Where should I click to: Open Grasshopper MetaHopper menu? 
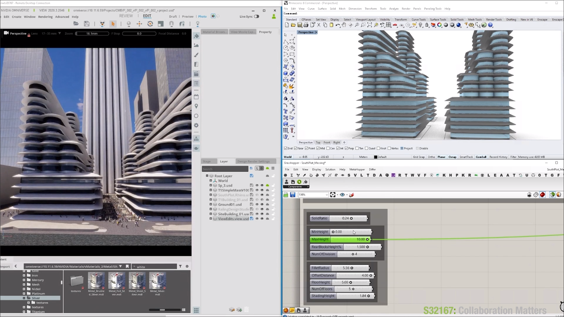[357, 170]
